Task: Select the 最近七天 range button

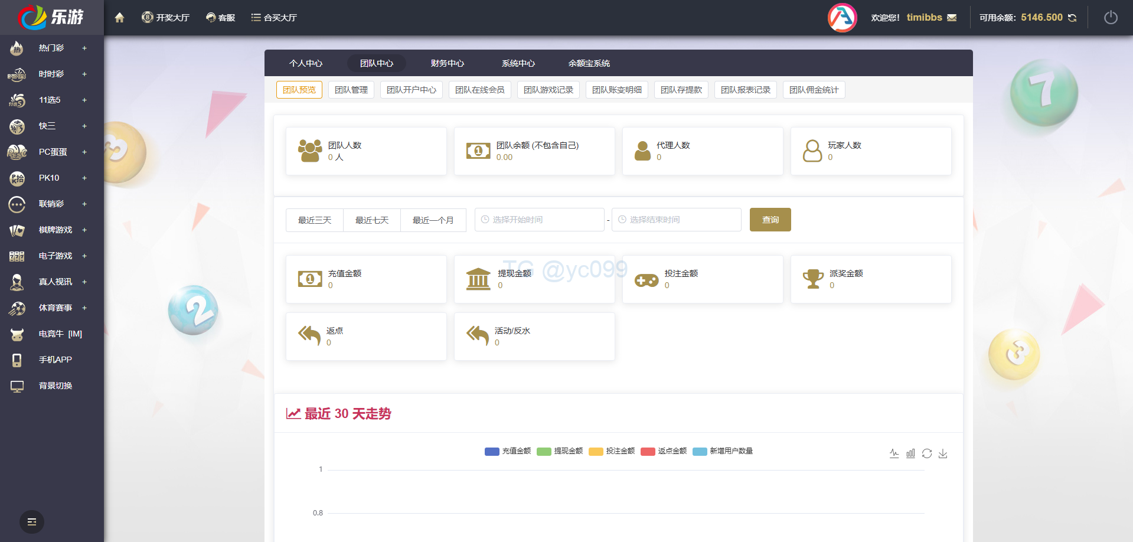Action: pos(371,220)
